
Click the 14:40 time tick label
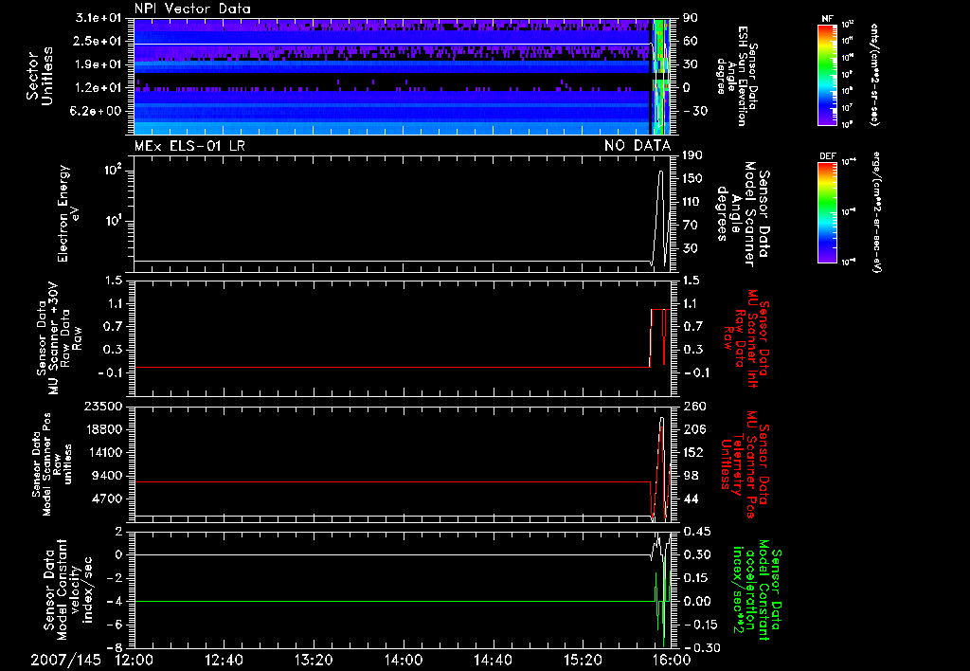point(493,660)
